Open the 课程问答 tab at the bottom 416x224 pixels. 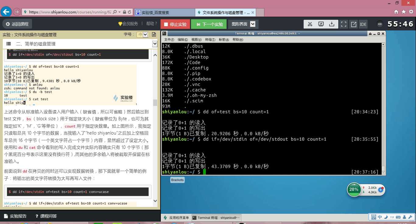46,216
